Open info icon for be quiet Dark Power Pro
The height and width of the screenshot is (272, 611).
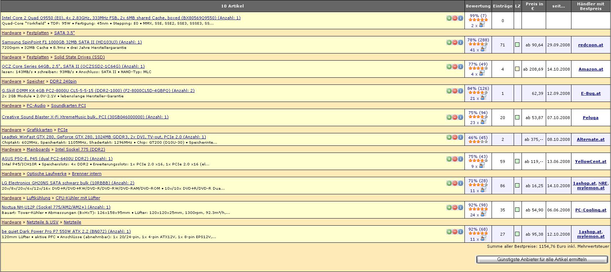(461, 231)
